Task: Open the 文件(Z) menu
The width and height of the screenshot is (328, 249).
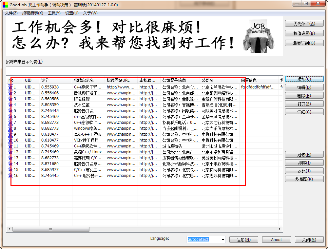Action: (11, 13)
